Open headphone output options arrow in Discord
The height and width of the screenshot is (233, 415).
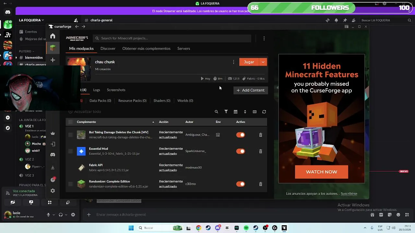click(x=66, y=215)
